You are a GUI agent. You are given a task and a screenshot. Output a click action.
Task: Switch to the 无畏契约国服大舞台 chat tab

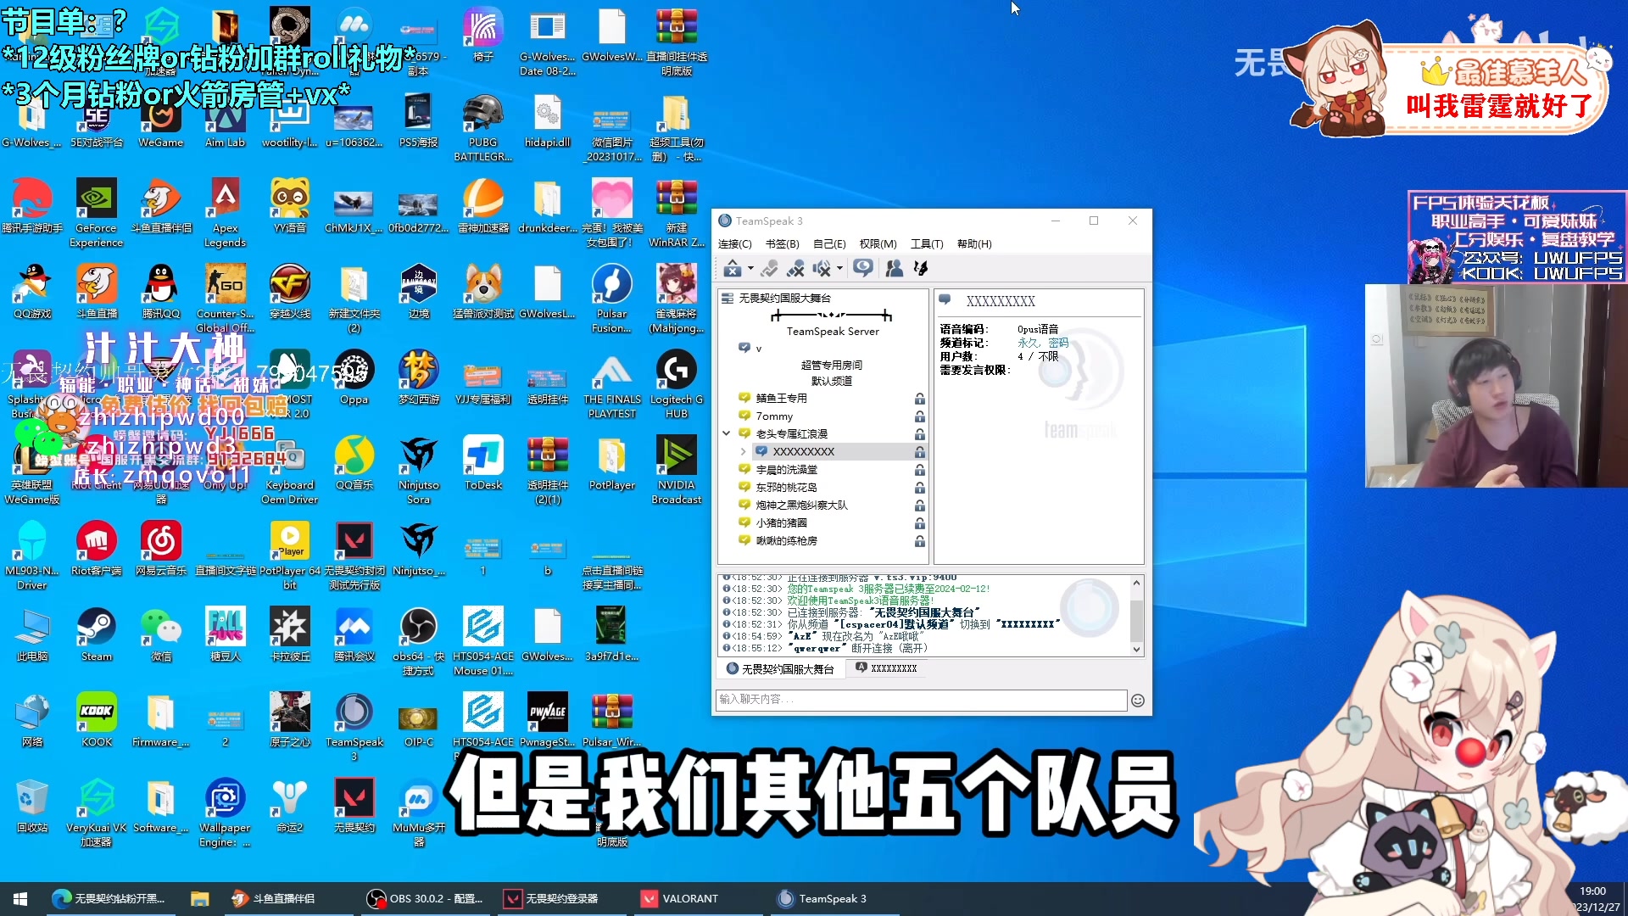point(780,669)
